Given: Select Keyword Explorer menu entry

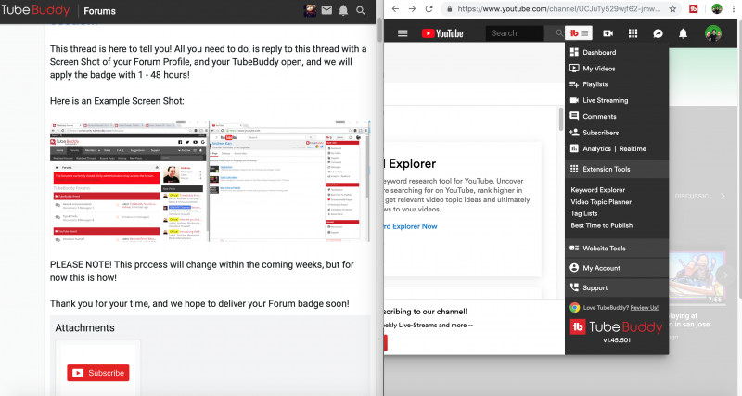Looking at the screenshot, I should [598, 190].
